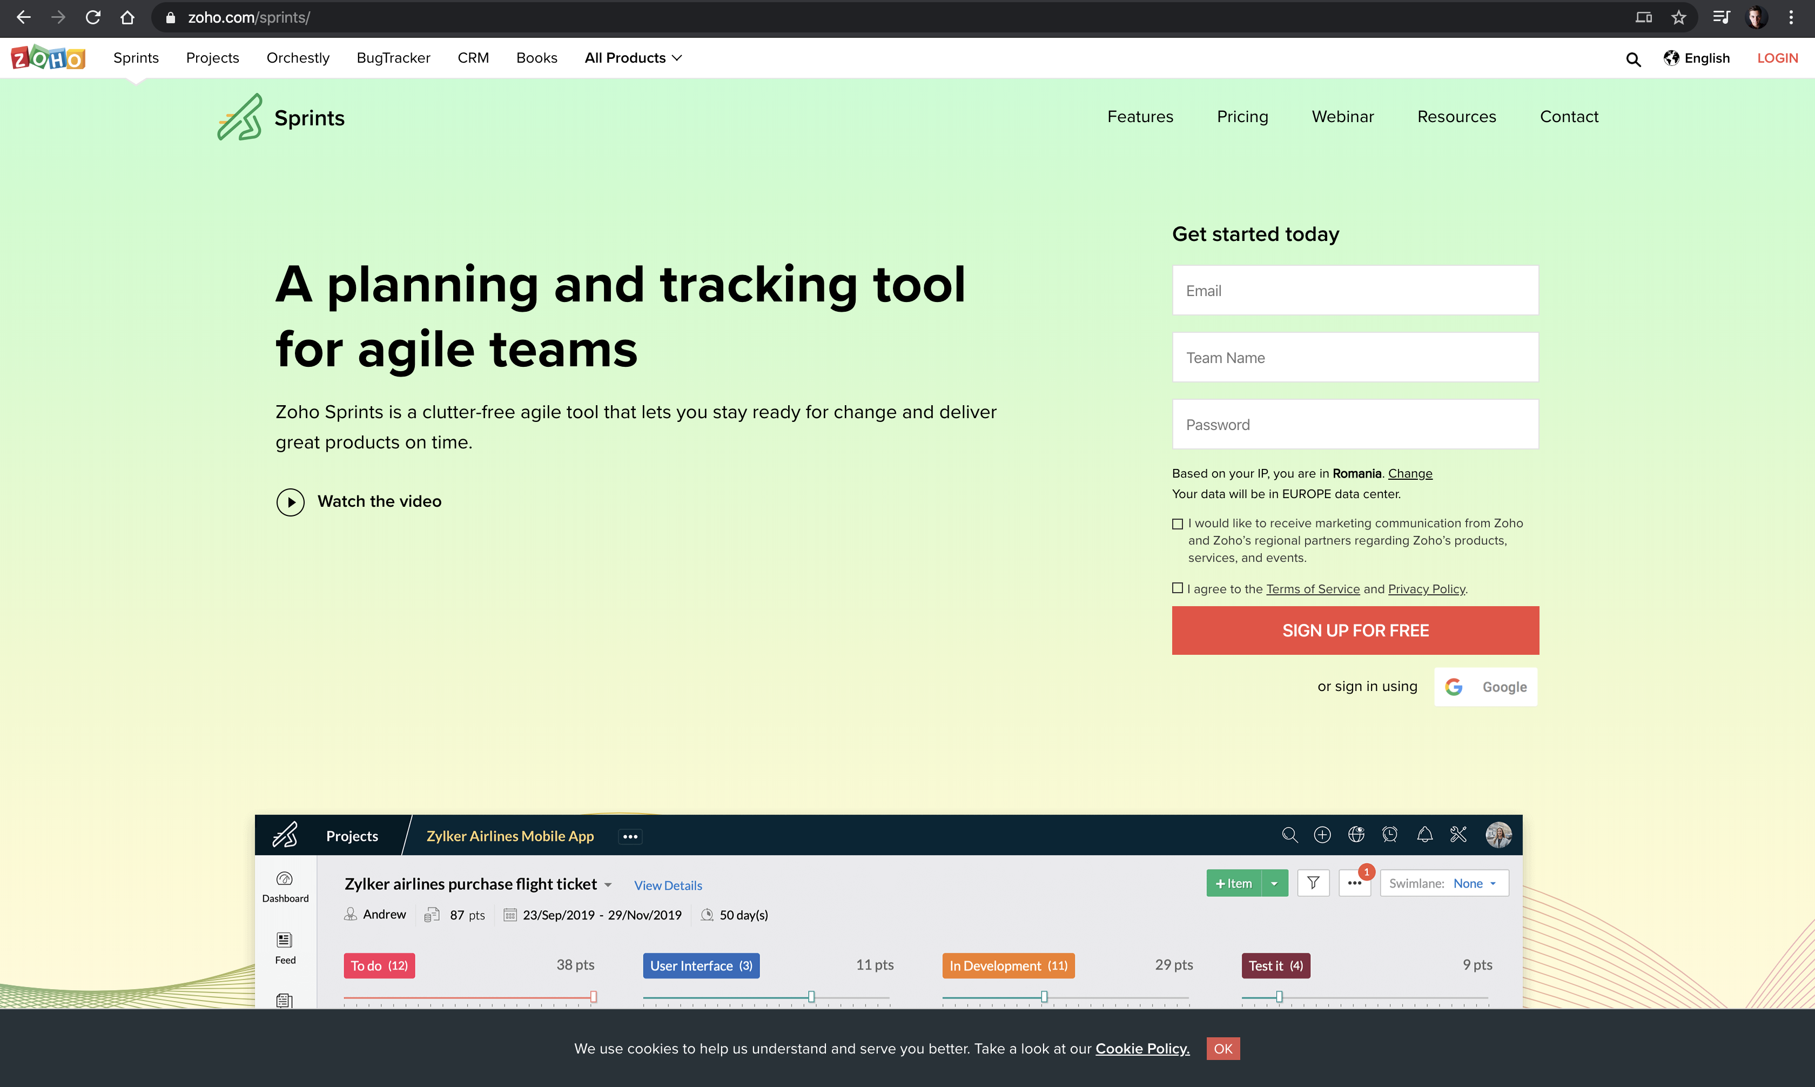Expand the All Products menu
Screen dimensions: 1815x1087
click(x=632, y=58)
